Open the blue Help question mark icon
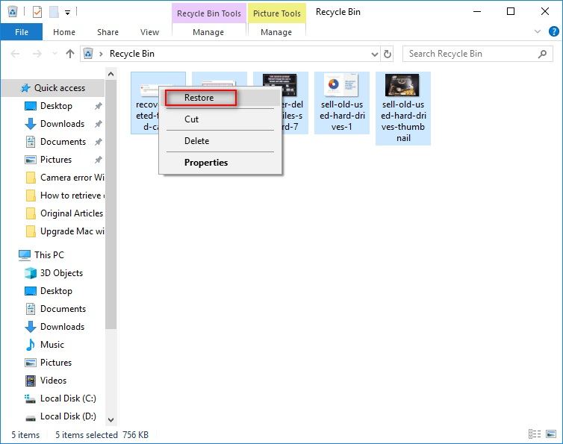563x444 pixels. (553, 31)
